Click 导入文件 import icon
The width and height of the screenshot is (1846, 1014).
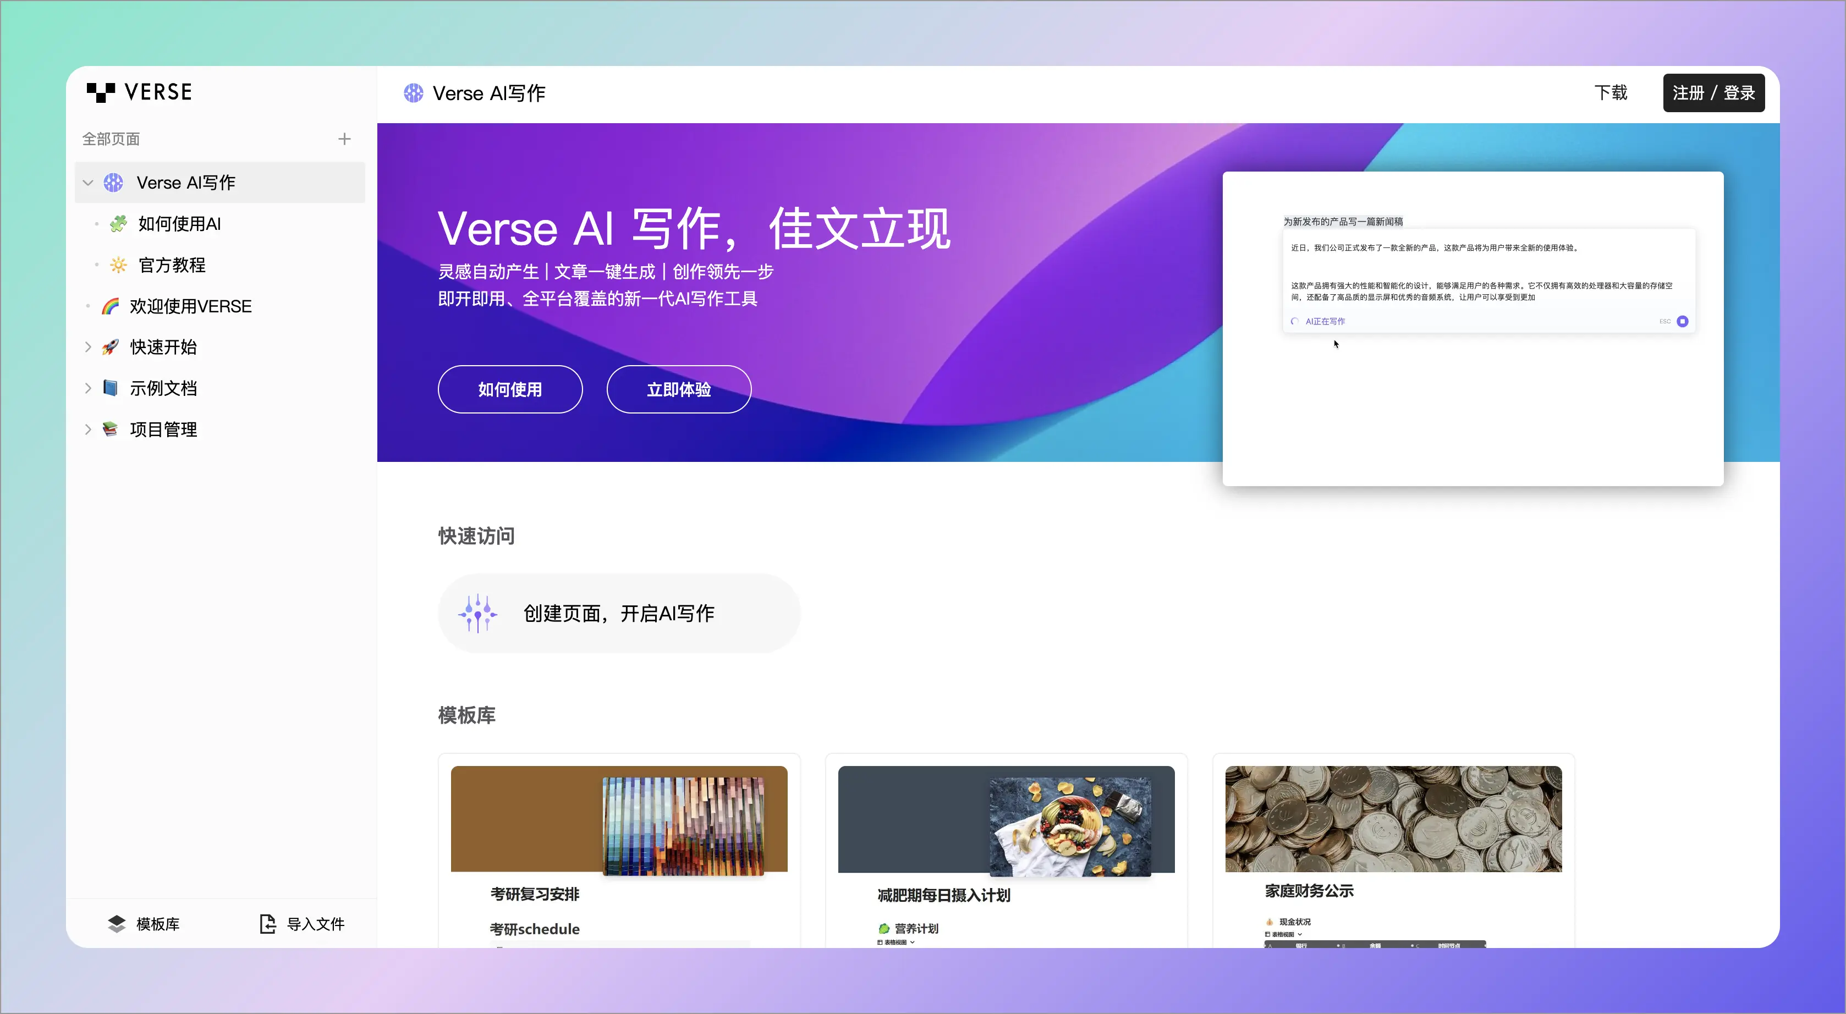[x=267, y=924]
